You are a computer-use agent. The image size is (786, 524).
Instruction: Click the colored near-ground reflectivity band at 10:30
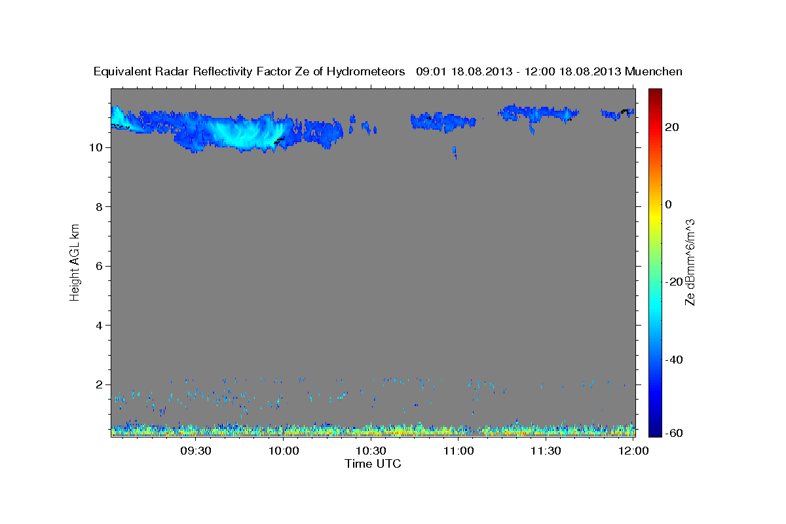point(371,430)
